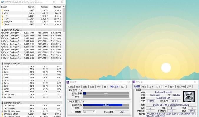Open 内存 tab in the CPU-Z processor window

pyautogui.click(x=158, y=87)
